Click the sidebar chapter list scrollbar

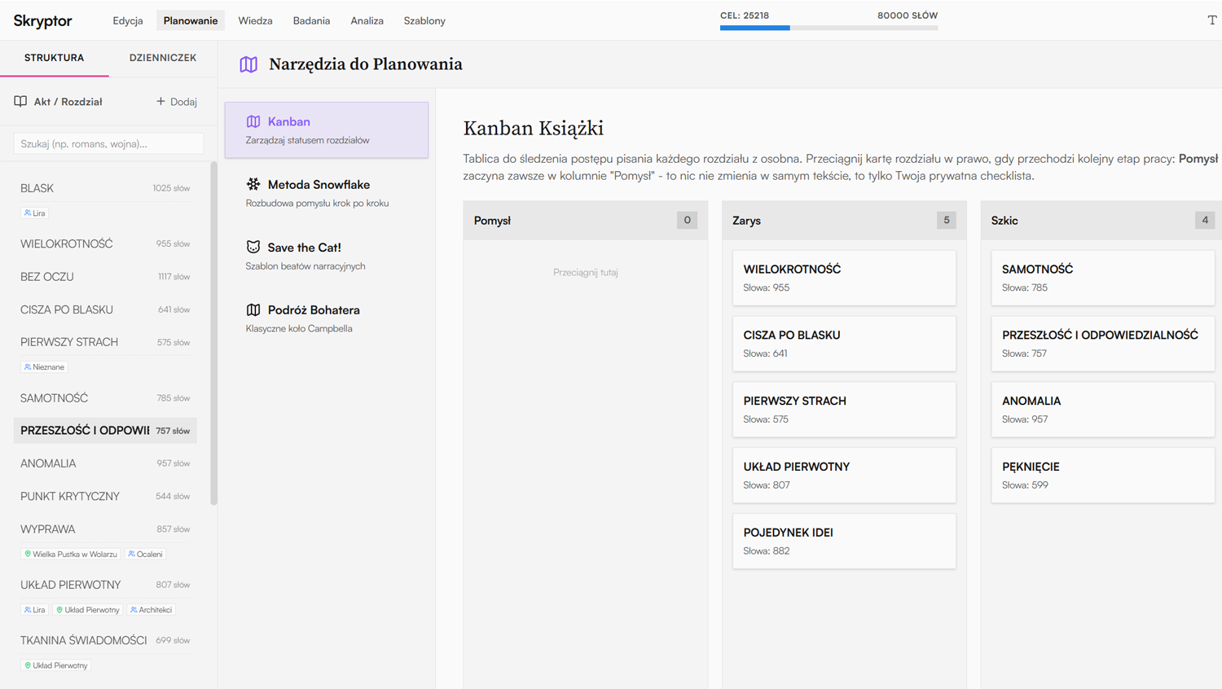coord(214,334)
